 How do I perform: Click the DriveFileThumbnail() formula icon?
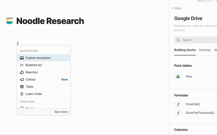[x=178, y=113]
